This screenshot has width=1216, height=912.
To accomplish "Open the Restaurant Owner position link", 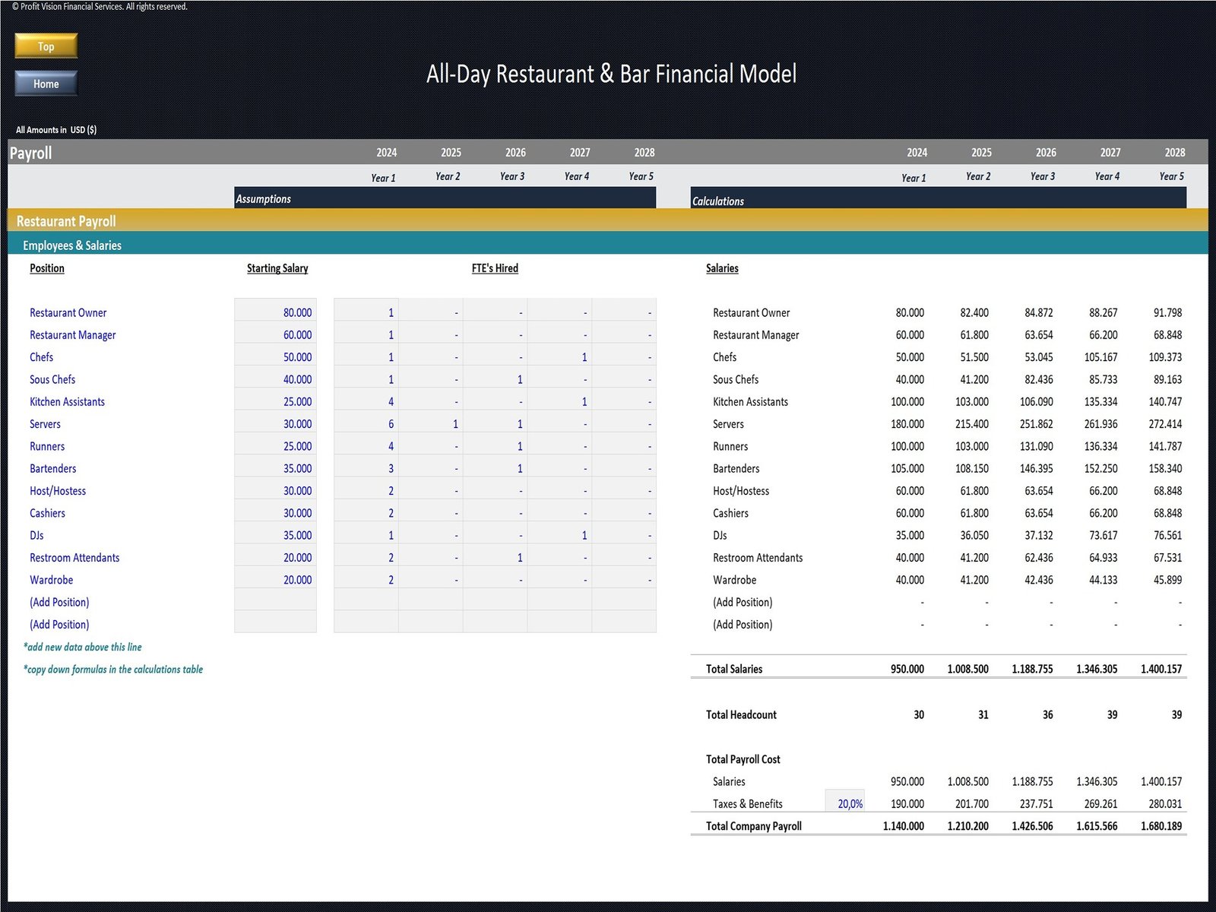I will (x=68, y=312).
